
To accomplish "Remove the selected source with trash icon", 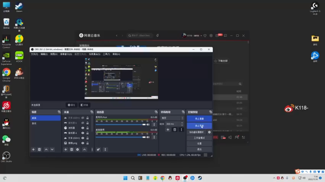I will pyautogui.click(x=72, y=149).
